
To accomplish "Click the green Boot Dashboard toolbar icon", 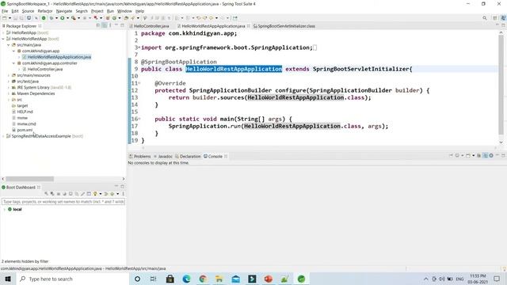I will pos(44,18).
